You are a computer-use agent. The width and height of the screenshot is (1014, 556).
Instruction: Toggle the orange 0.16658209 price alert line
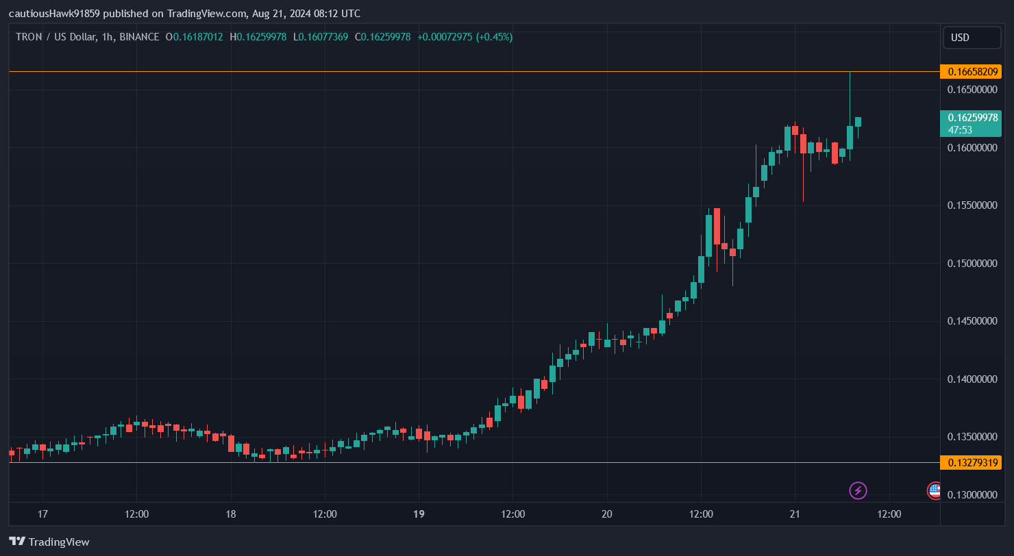click(971, 71)
